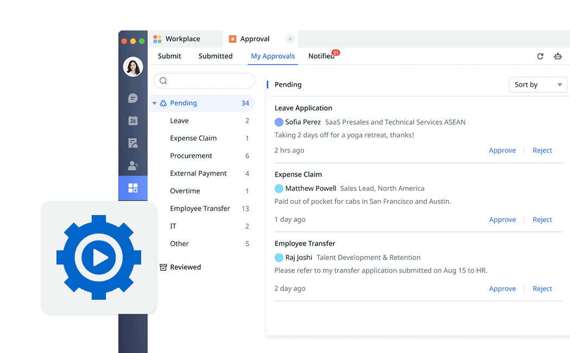Click the Employee Transfer count 13
Screen dimensions: 570x353
point(245,209)
